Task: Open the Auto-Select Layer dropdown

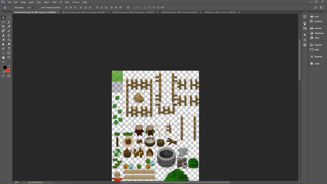Action: tap(31, 8)
